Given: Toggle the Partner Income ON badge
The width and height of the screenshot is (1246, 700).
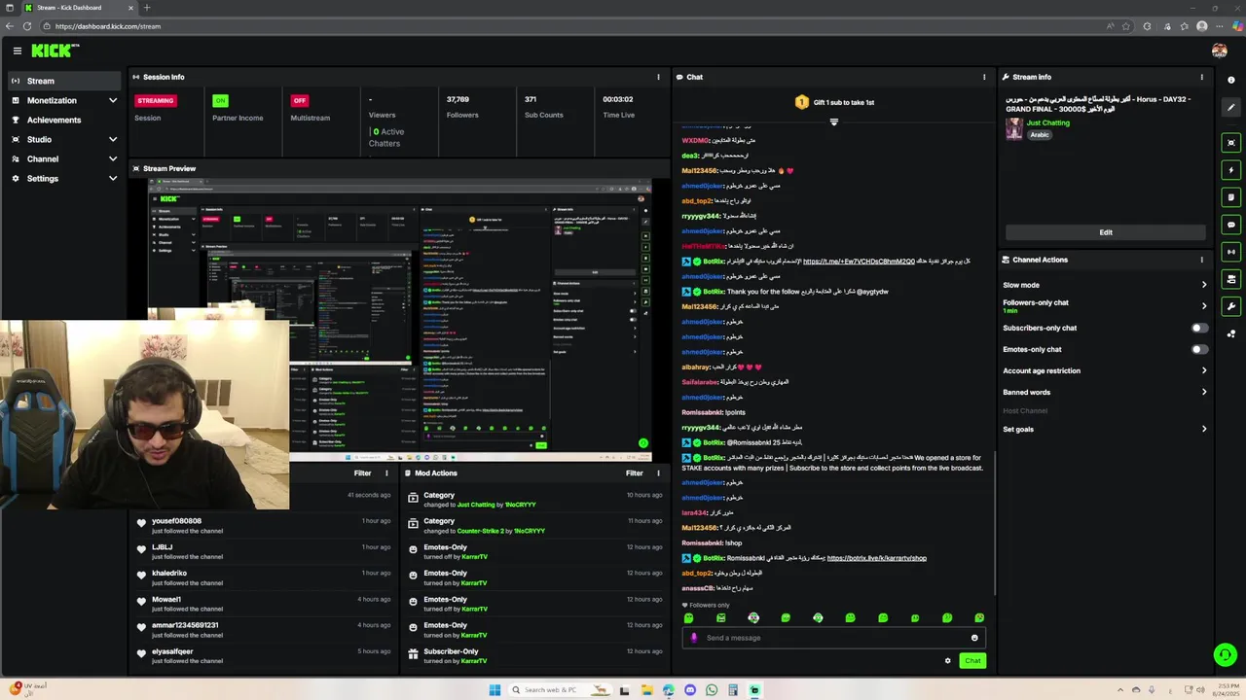Looking at the screenshot, I should pos(220,100).
